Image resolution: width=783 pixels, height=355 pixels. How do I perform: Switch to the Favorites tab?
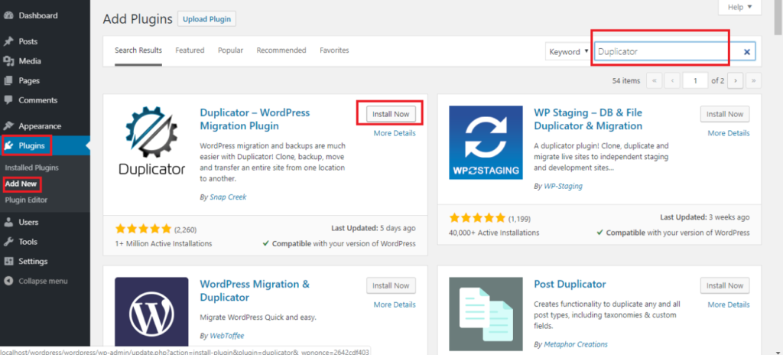[334, 50]
